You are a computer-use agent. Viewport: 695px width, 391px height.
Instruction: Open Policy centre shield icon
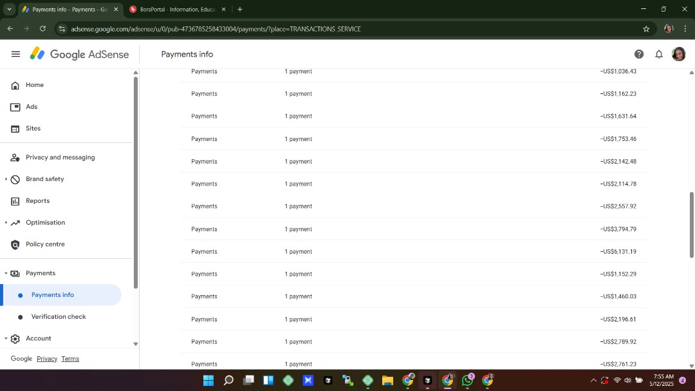pyautogui.click(x=15, y=245)
